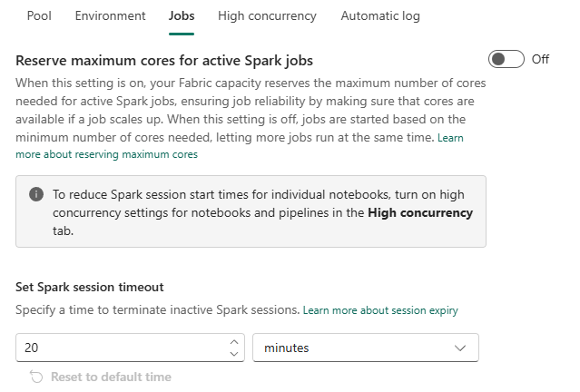Open Learn more about reserving maximum cores link
This screenshot has width=580, height=392.
coord(106,154)
